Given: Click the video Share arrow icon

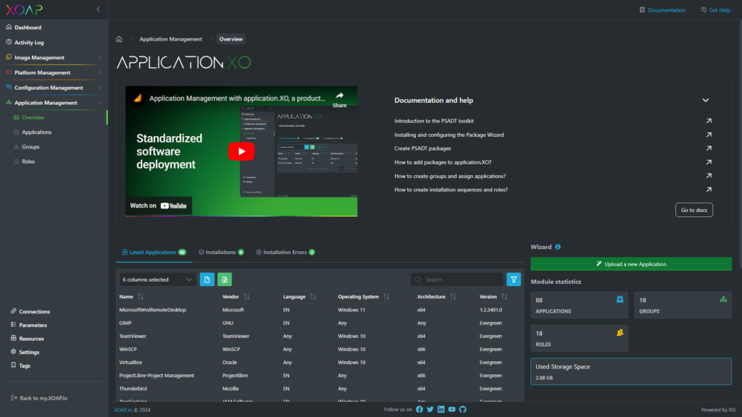Looking at the screenshot, I should [x=339, y=96].
